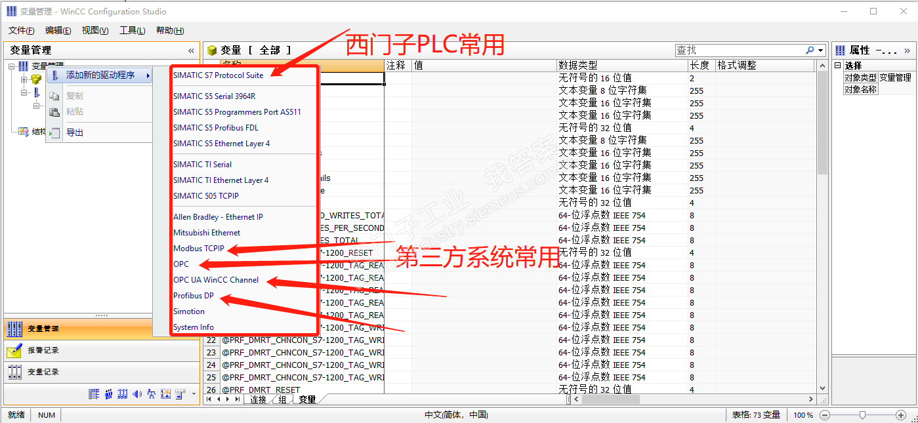
Task: Click the table-grid icon in navigation strip
Action: click(94, 394)
